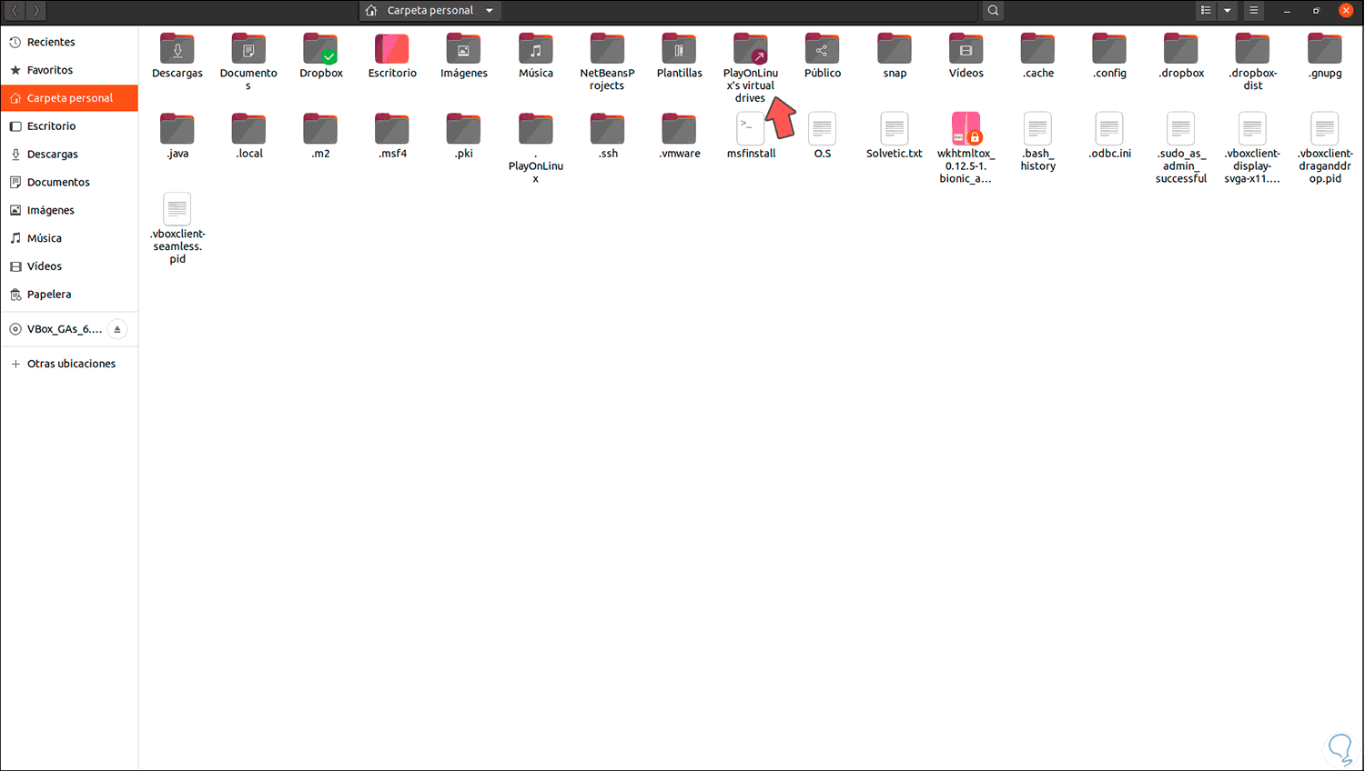
Task: Open the view options dropdown arrow
Action: (x=1227, y=10)
